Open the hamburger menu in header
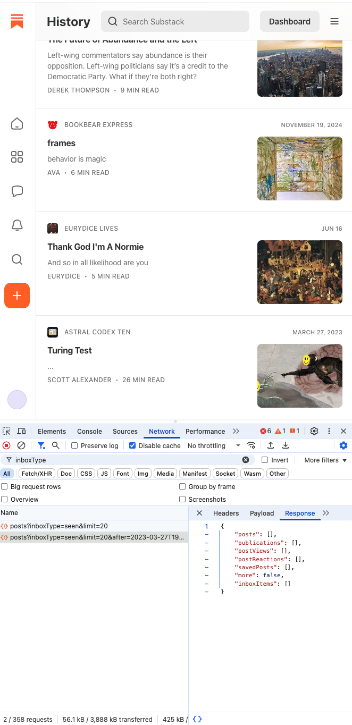This screenshot has height=725, width=352. pos(334,21)
